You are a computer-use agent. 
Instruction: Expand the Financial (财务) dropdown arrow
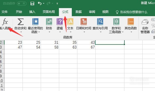(x=49, y=32)
